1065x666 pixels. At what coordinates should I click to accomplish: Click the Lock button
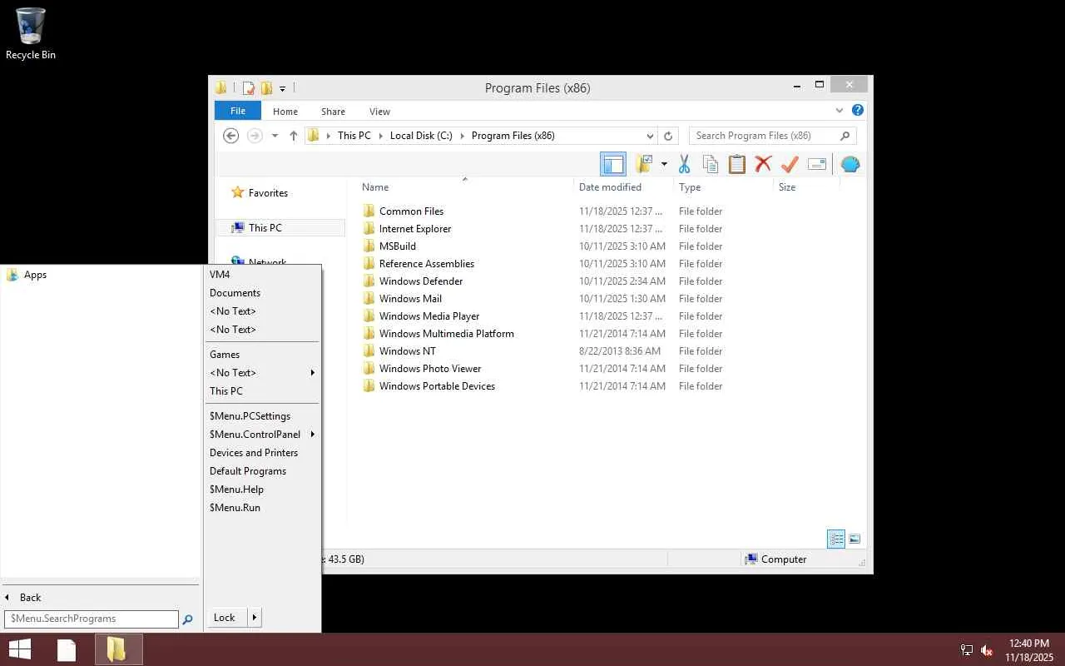(225, 618)
